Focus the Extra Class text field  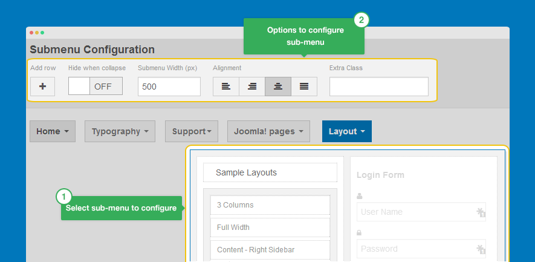point(378,87)
